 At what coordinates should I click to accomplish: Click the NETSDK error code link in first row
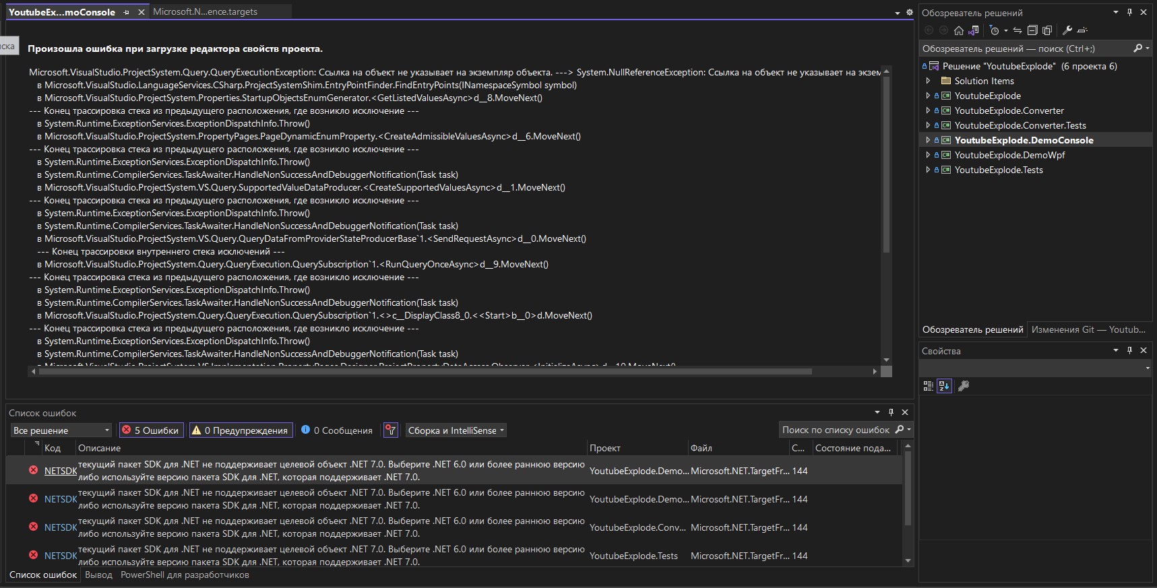(61, 471)
